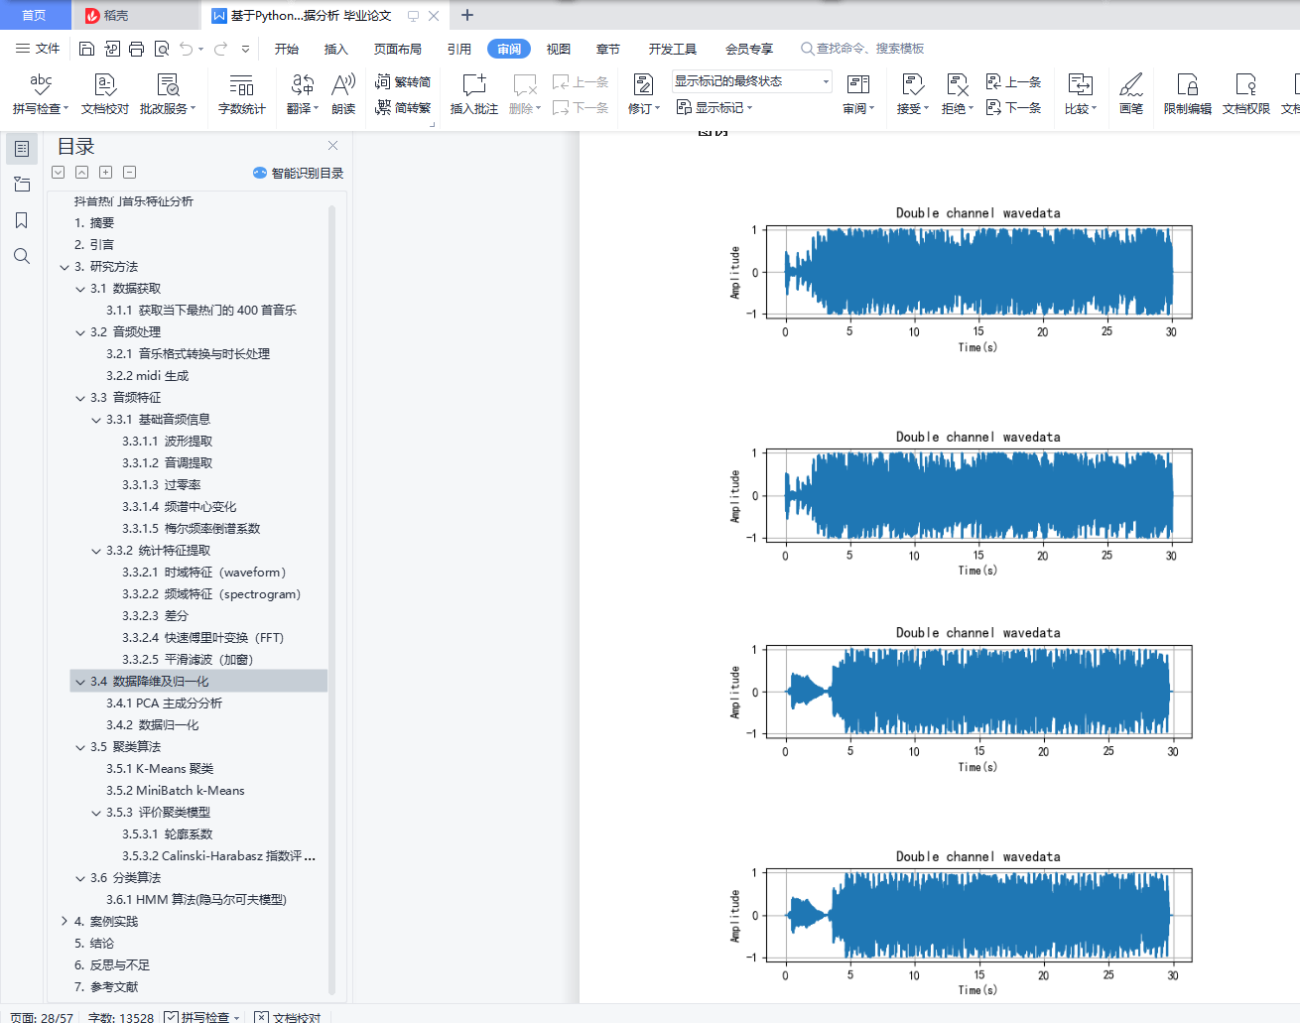
Task: Open print preview from quick access toolbar
Action: point(162,49)
